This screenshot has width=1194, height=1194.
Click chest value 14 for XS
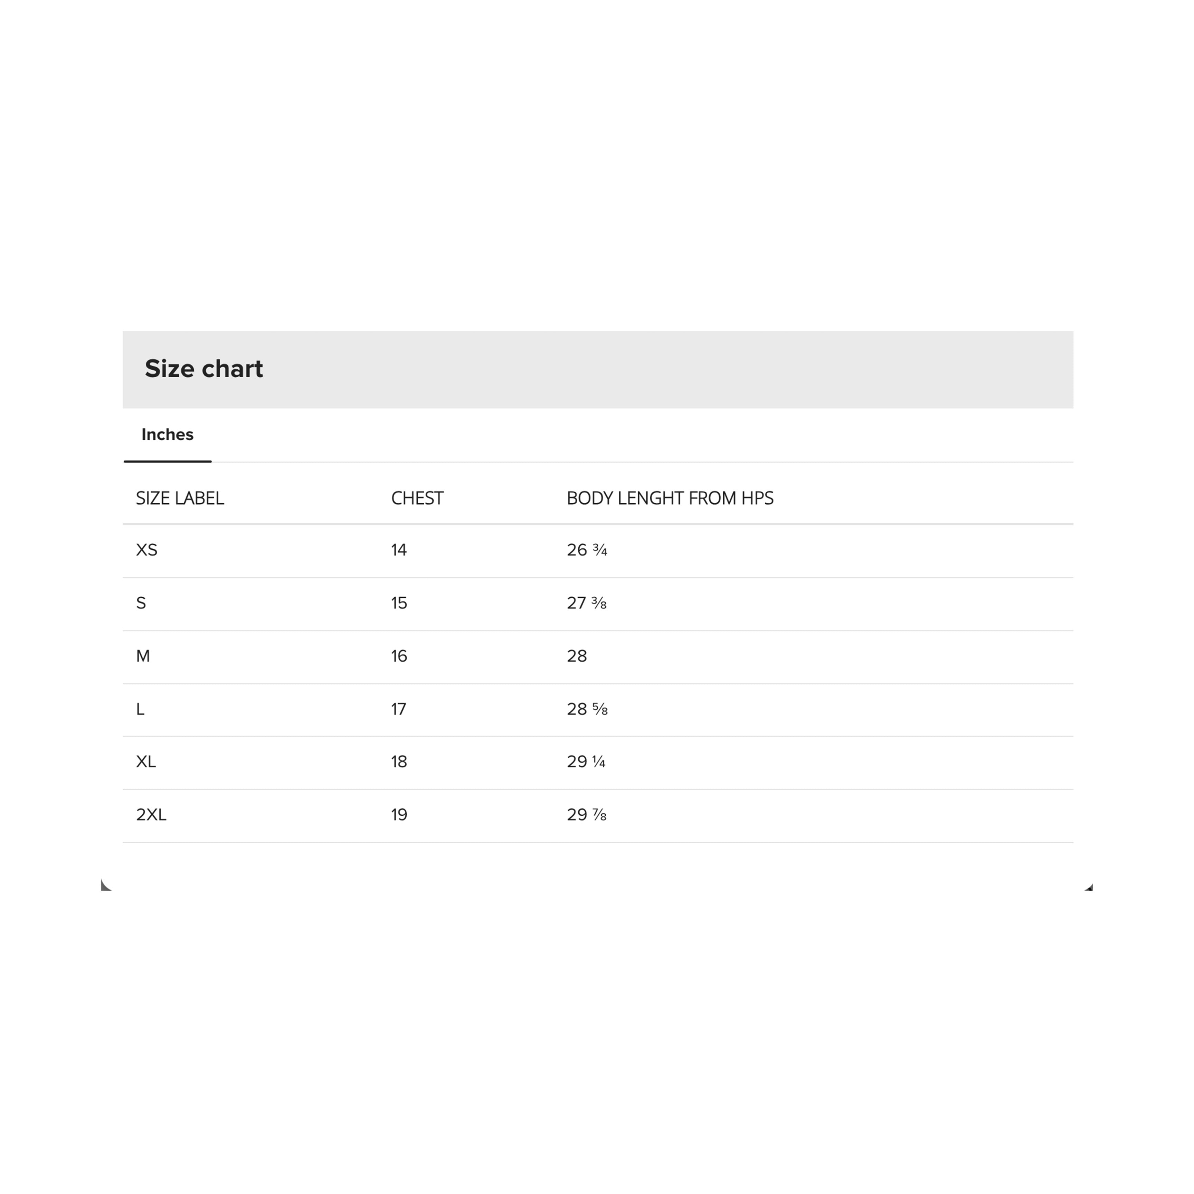399,550
